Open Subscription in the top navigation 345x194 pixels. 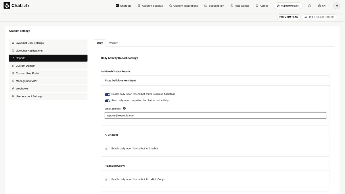tap(214, 5)
